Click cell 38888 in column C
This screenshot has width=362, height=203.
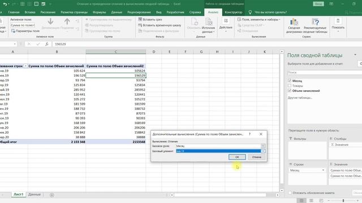115,137
